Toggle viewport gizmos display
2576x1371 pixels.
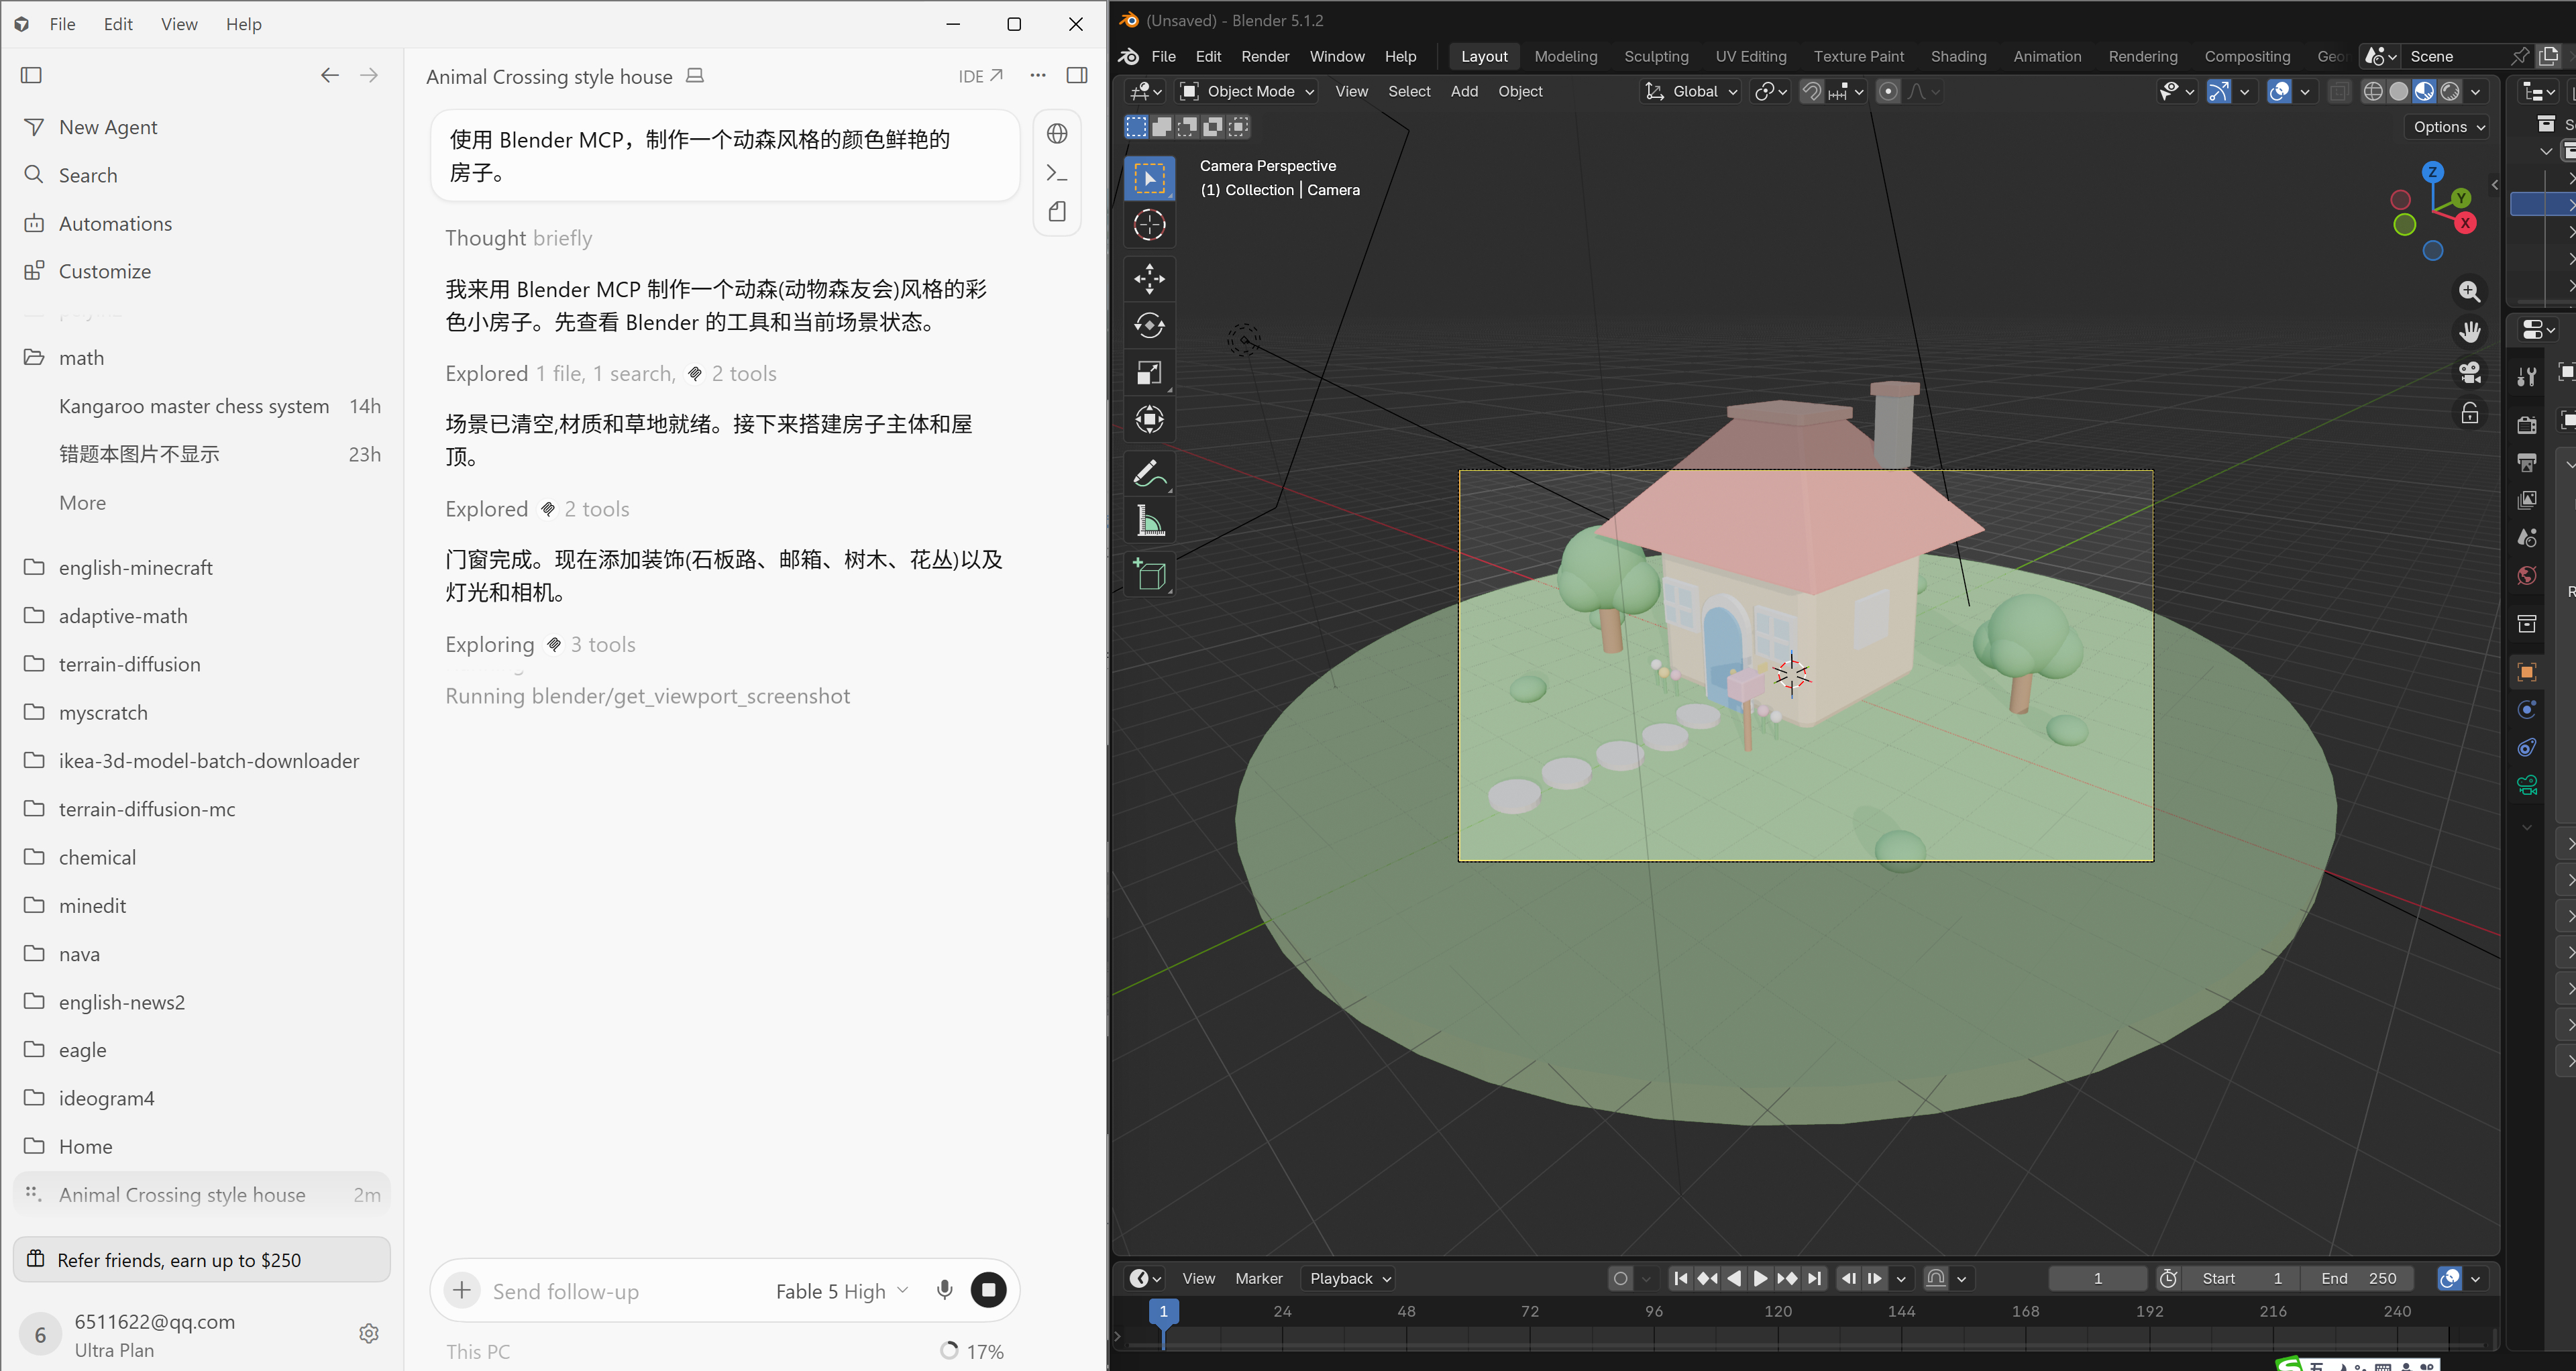point(2218,91)
